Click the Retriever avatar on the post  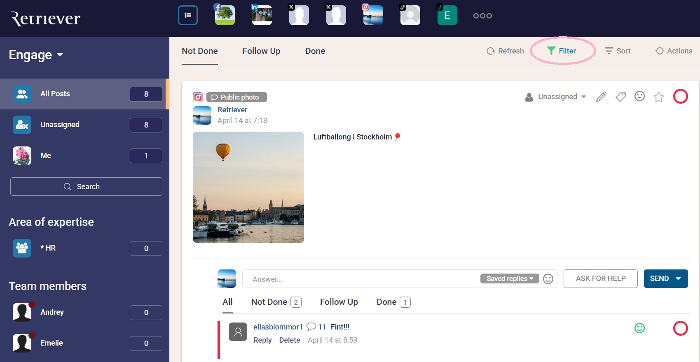point(202,115)
